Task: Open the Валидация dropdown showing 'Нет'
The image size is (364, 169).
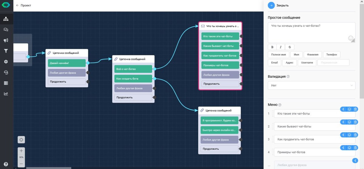Action: tap(311, 86)
